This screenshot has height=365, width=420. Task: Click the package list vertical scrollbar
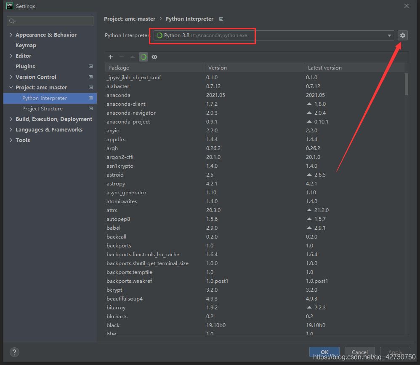(406, 84)
